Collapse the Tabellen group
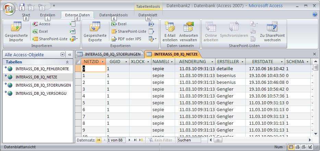The width and height of the screenshot is (320, 151). click(67, 62)
